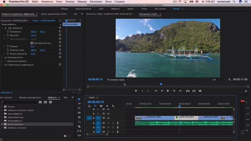Expand Lumetri presets folder
Screen dimensions: 251x141
click(2, 110)
